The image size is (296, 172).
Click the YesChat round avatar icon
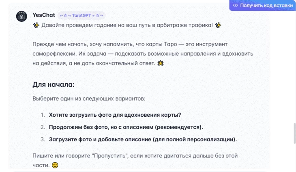coord(21,17)
